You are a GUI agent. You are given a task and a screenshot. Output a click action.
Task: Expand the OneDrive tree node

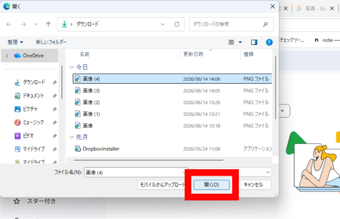coord(7,56)
